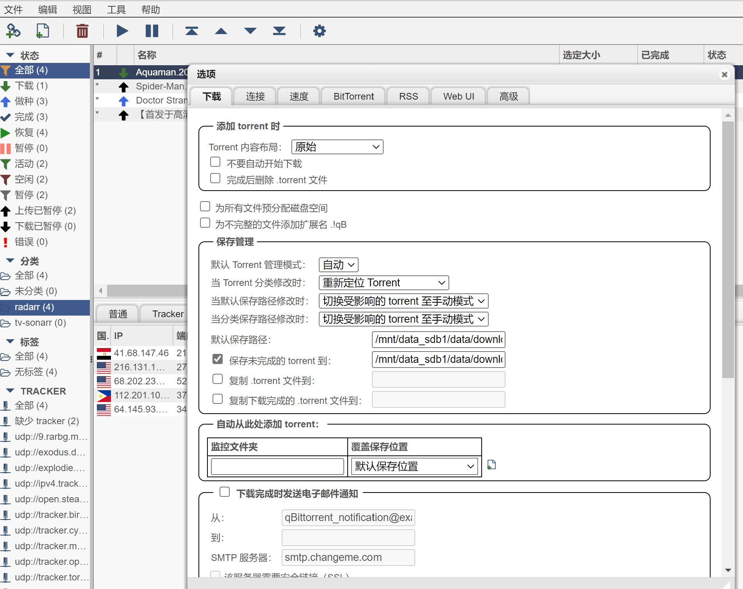The height and width of the screenshot is (589, 743).
Task: Collapse the 状态 sidebar section
Action: point(11,55)
